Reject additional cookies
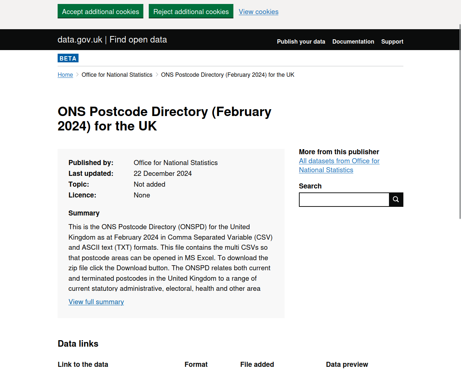 coord(191,11)
